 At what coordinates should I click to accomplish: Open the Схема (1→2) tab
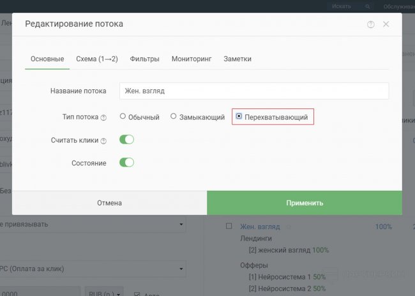click(x=97, y=59)
